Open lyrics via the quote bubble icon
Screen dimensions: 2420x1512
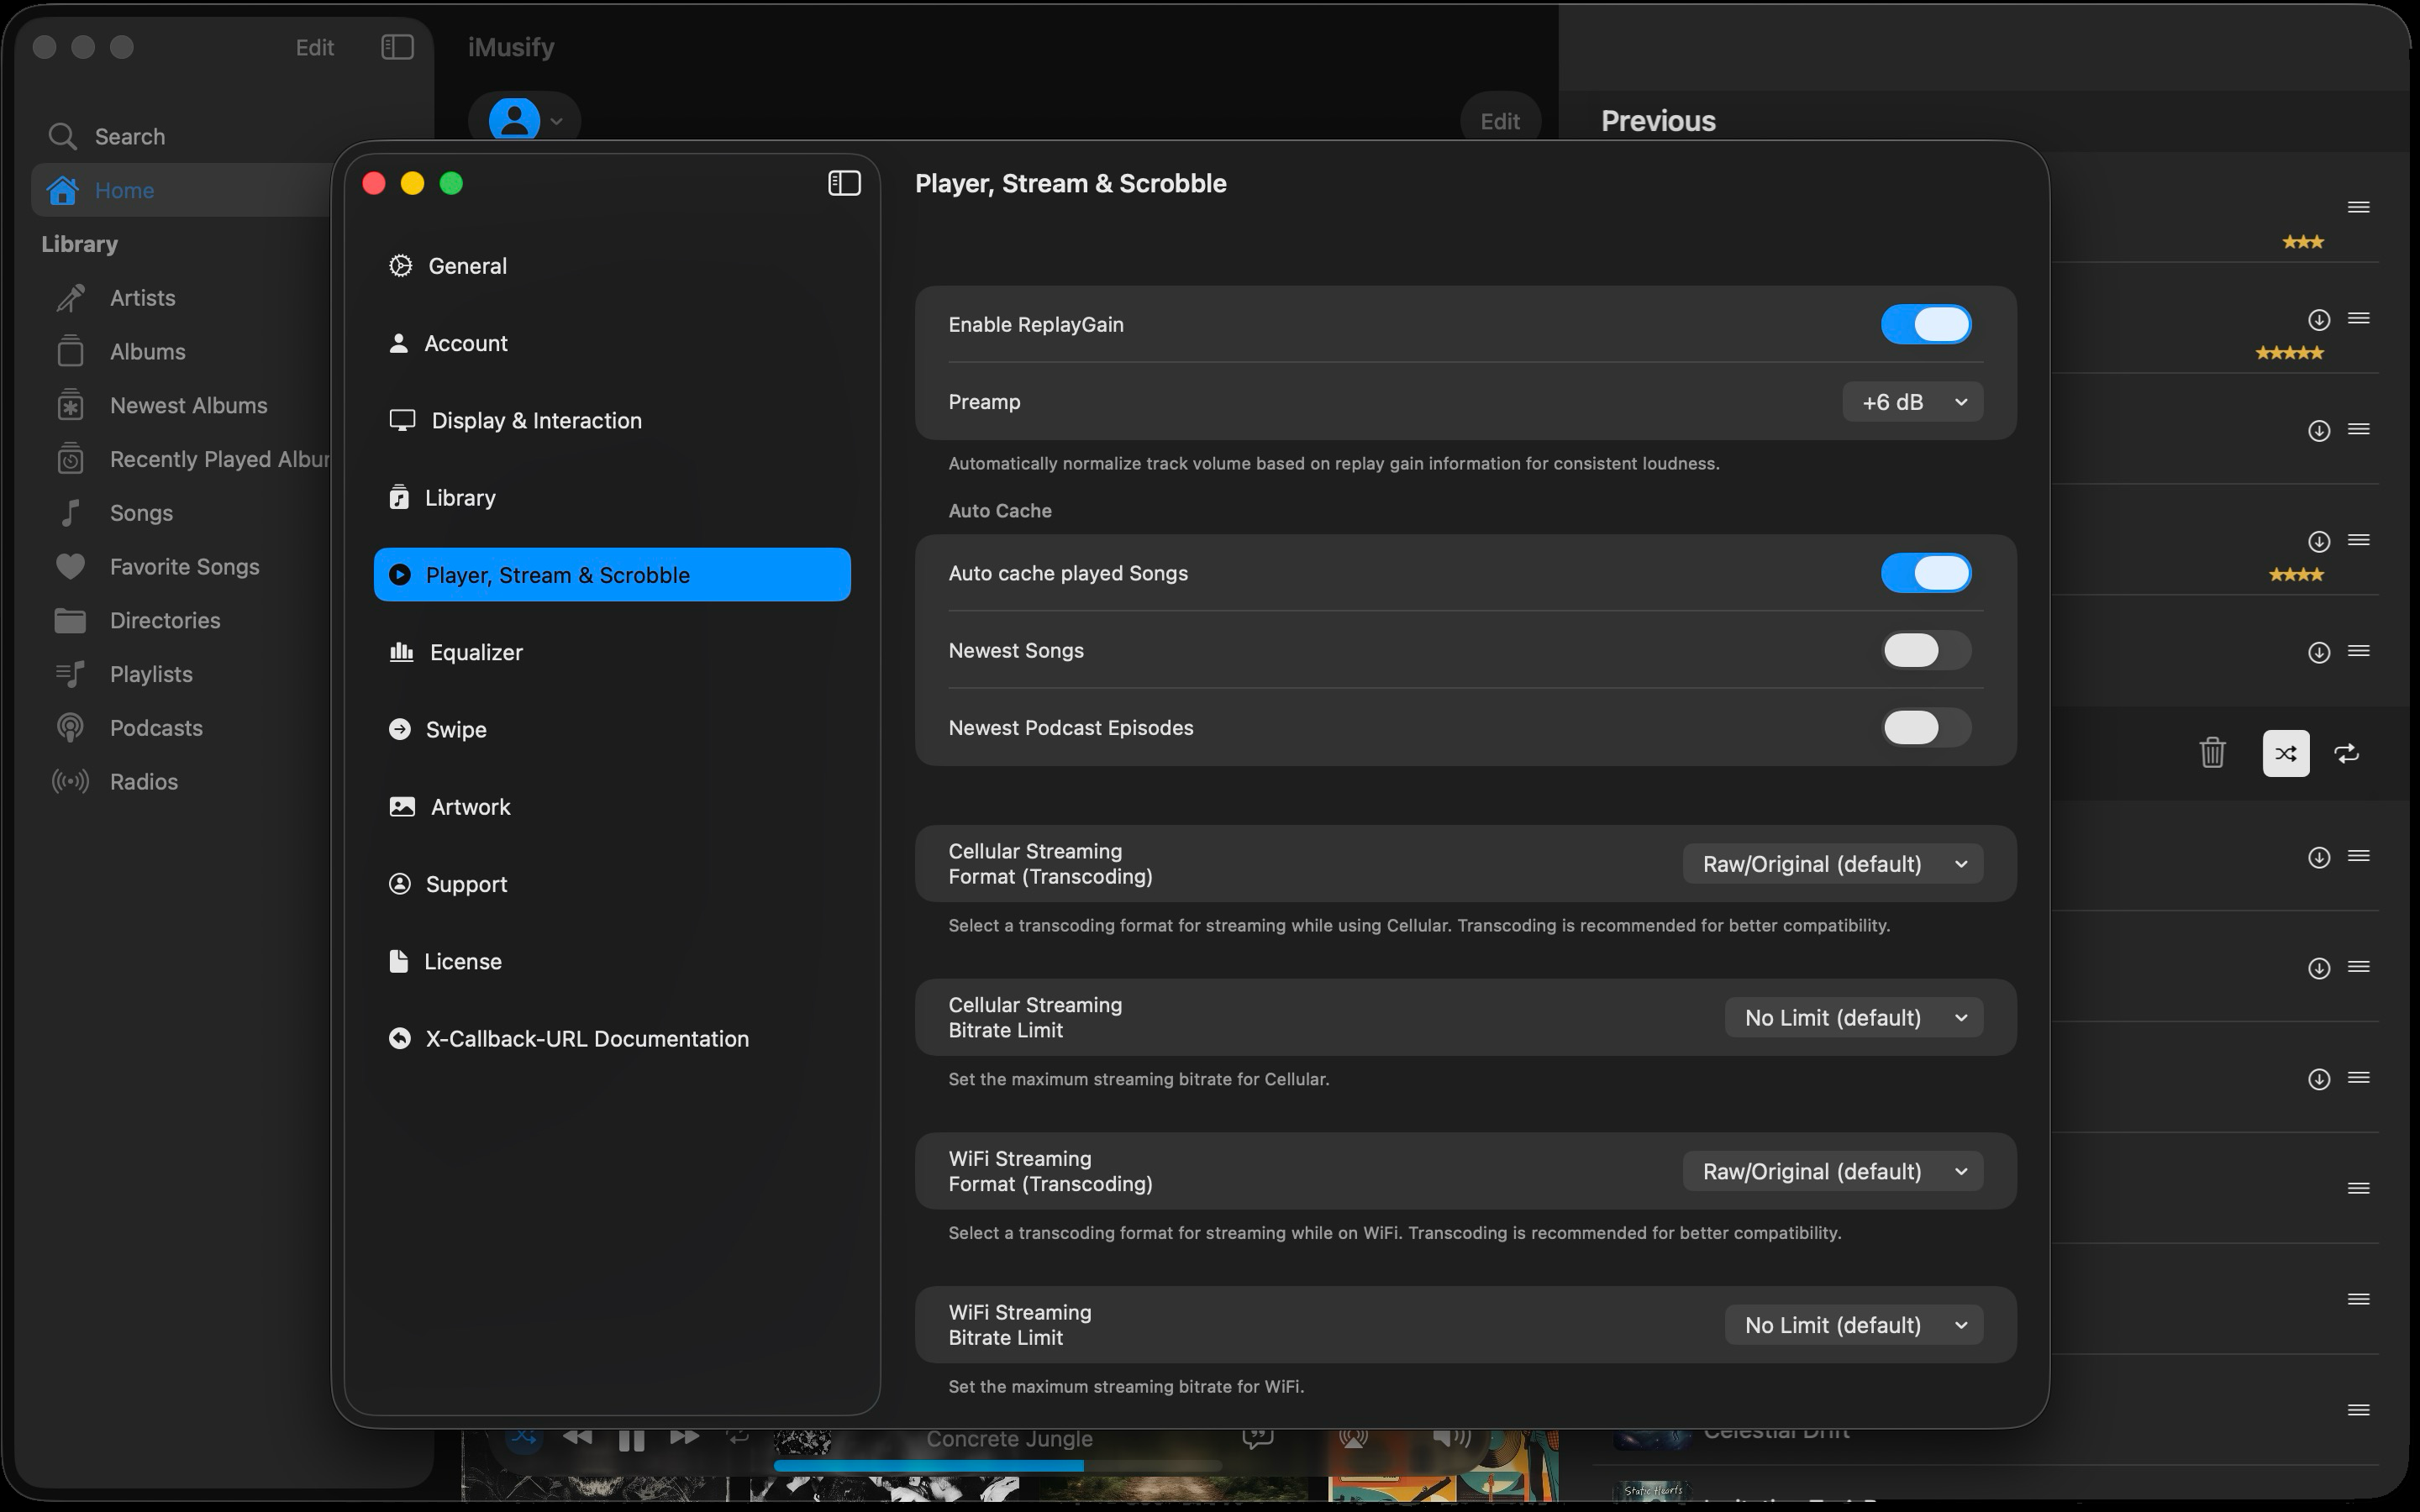(1257, 1438)
